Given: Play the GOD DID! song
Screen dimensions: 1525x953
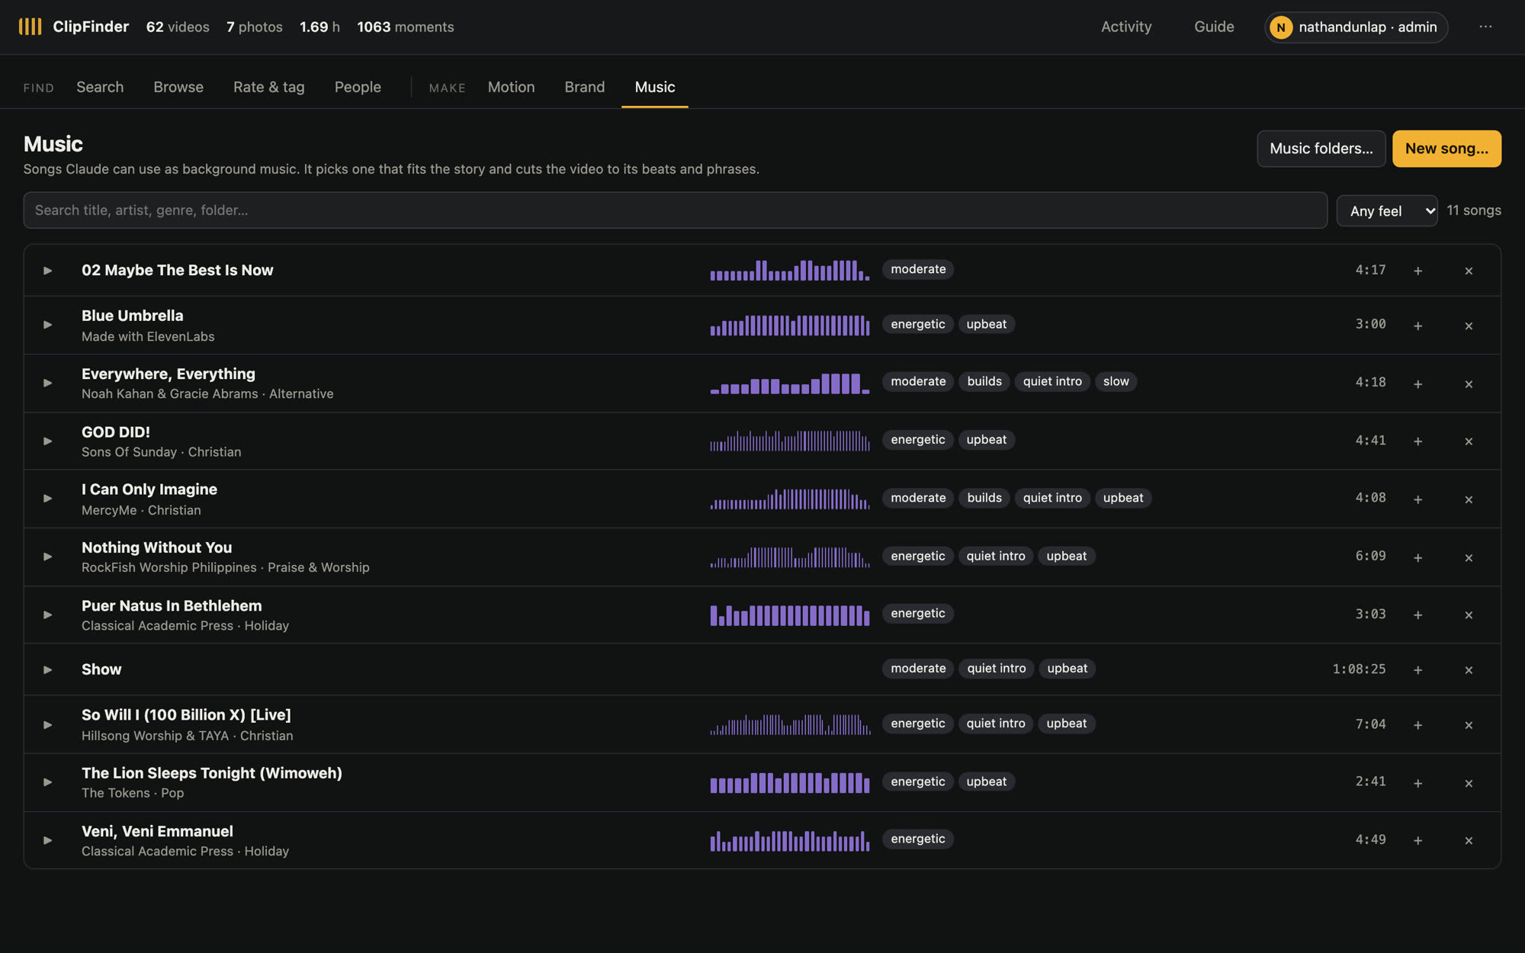Looking at the screenshot, I should [x=47, y=441].
